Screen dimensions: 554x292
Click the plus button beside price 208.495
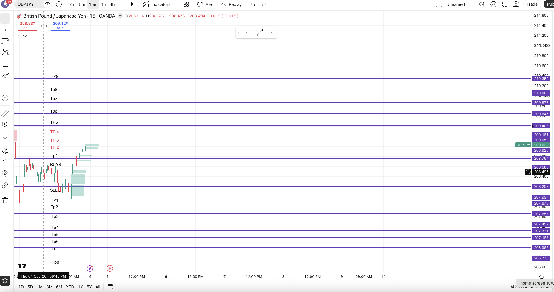[528, 172]
